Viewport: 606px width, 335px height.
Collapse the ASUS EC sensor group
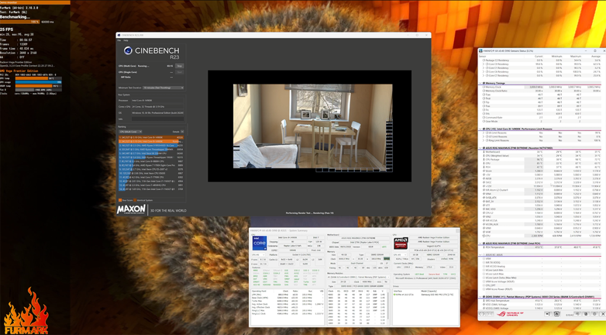[481, 255]
